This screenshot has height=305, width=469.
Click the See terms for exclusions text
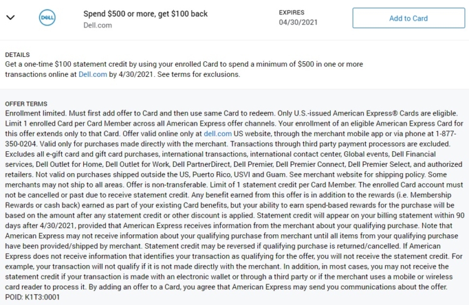[x=199, y=74]
